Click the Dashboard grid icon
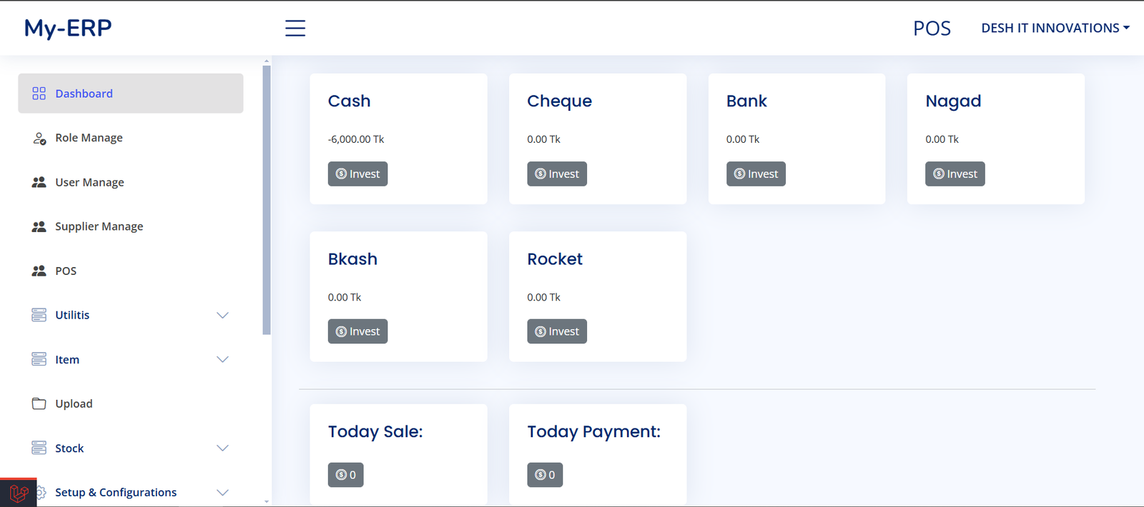 39,94
